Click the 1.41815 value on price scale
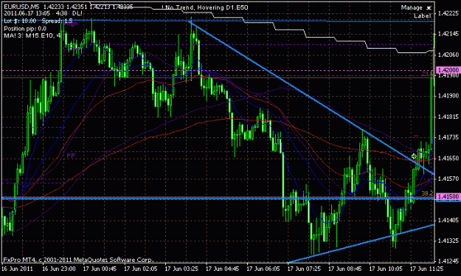Screen dimensions: 461x276 tap(448, 117)
